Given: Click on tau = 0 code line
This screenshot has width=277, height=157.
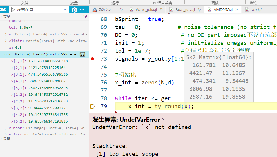Looking at the screenshot, I should [x=128, y=27].
